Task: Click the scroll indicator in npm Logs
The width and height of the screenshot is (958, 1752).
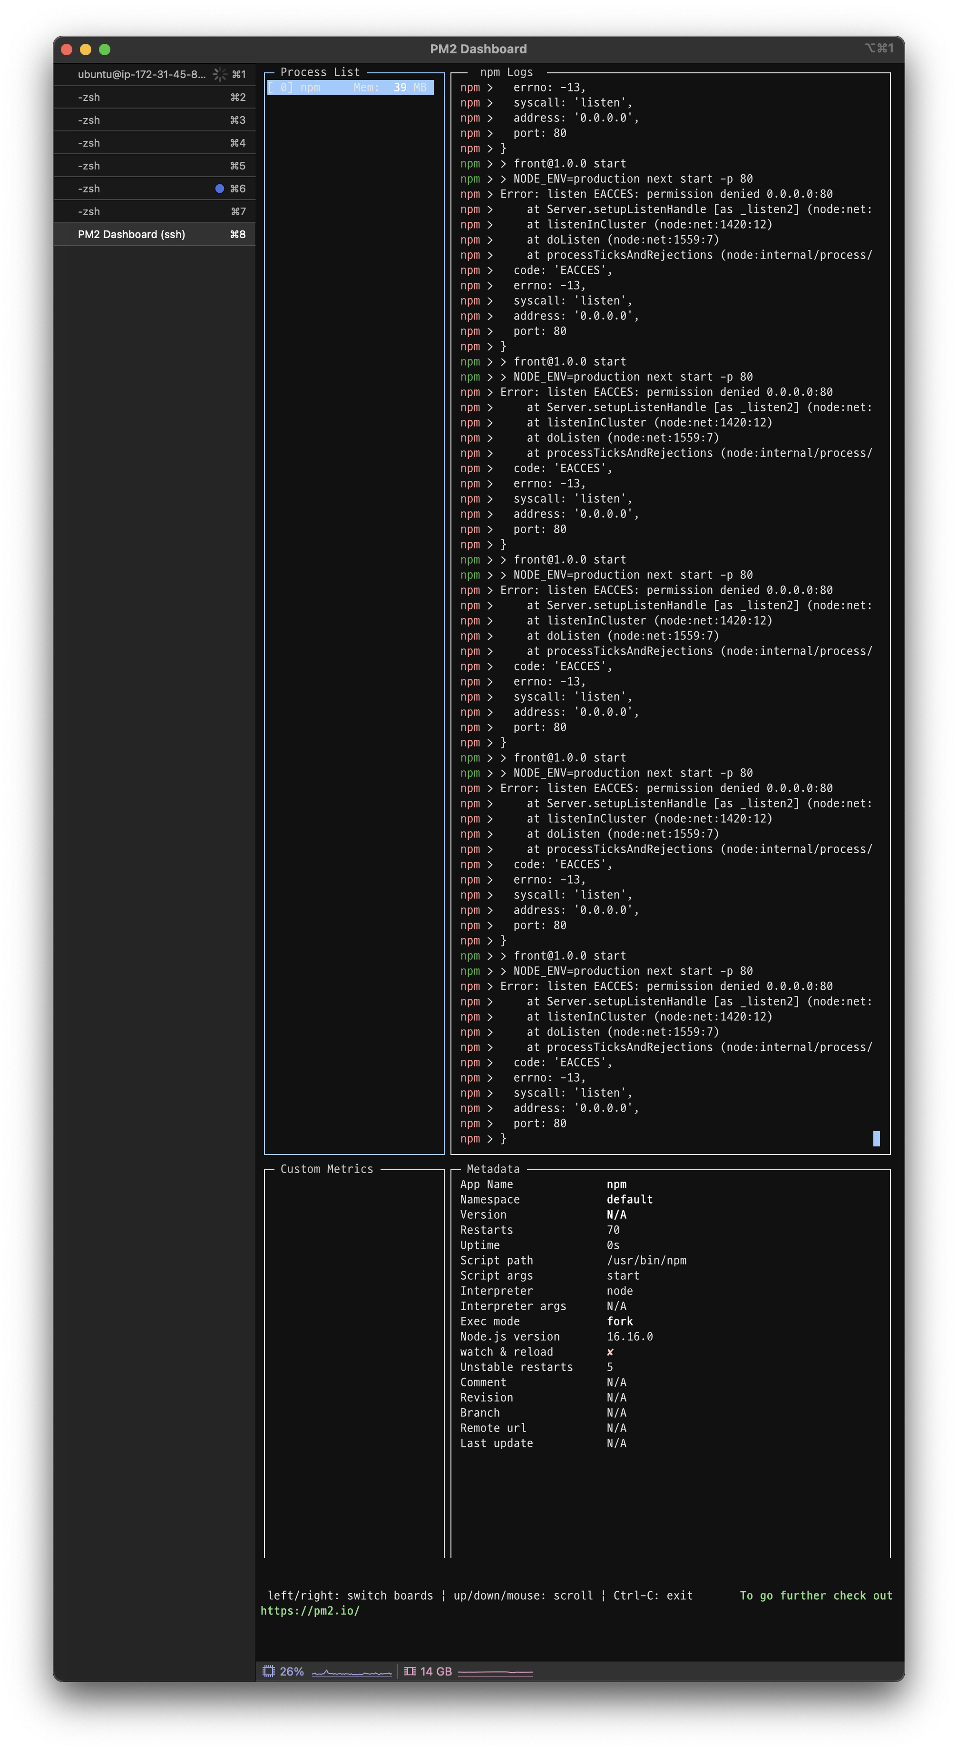Action: tap(876, 1138)
